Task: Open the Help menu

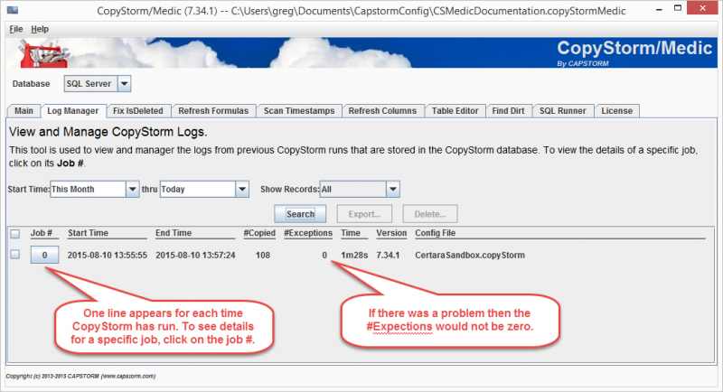Action: [40, 29]
